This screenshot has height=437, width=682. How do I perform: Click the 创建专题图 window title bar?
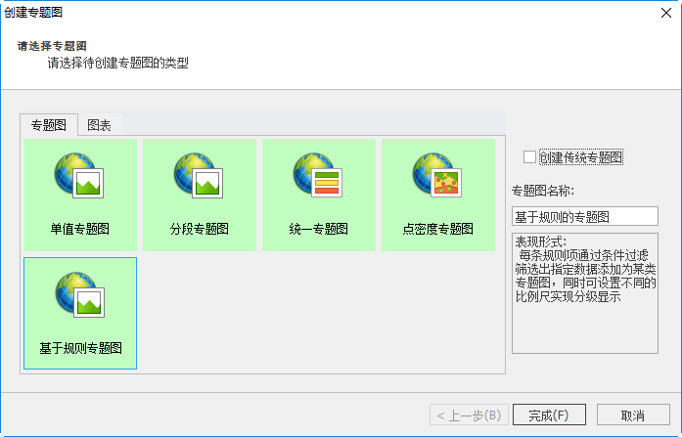294,11
